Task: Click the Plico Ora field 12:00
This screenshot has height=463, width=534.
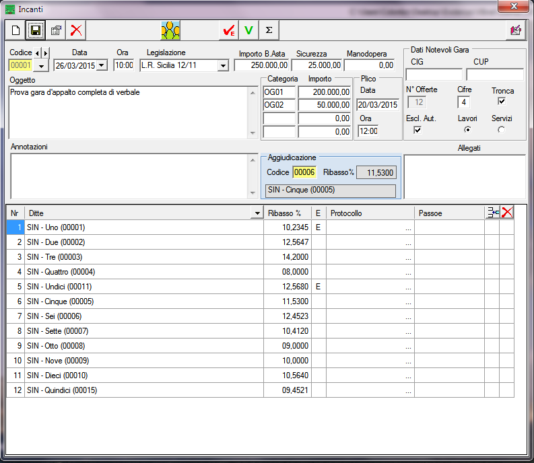Action: coord(368,131)
